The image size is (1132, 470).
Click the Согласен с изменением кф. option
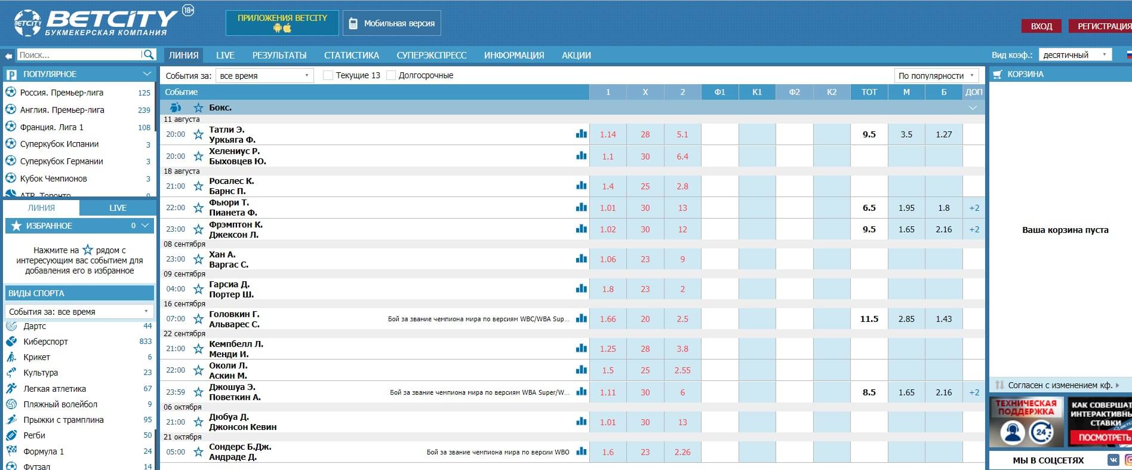pyautogui.click(x=1060, y=385)
